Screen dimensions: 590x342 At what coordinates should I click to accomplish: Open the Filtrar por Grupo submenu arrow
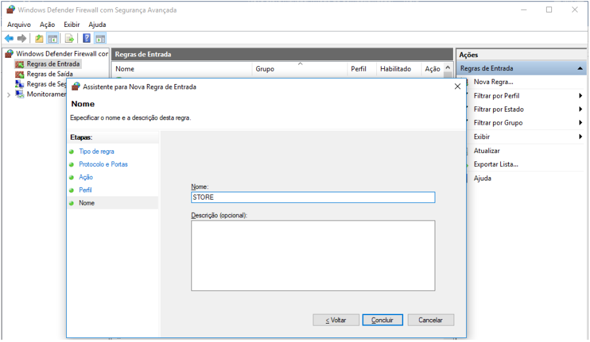pos(580,123)
